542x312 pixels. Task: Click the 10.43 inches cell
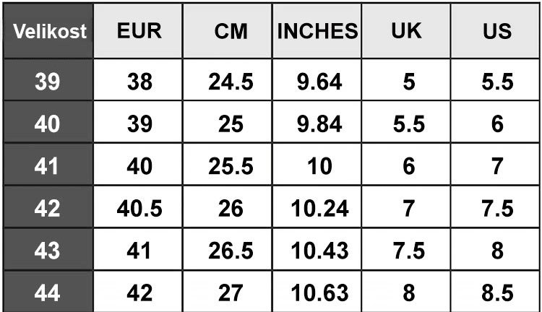[x=319, y=251]
